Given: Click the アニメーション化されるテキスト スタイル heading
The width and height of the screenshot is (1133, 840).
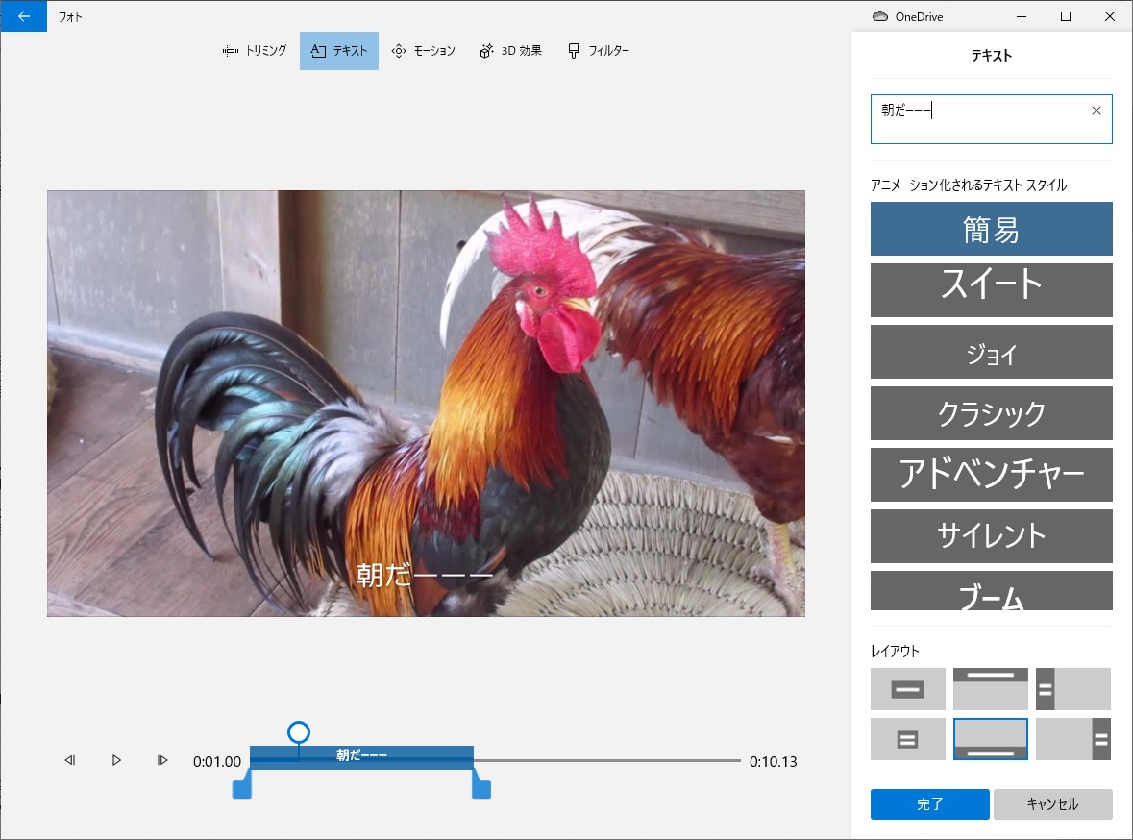Looking at the screenshot, I should [x=969, y=185].
